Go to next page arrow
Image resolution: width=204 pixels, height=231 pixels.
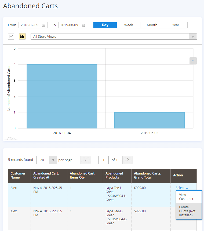pos(127,160)
